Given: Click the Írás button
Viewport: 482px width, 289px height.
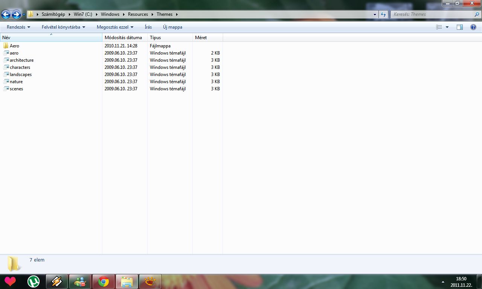Looking at the screenshot, I should pos(148,27).
